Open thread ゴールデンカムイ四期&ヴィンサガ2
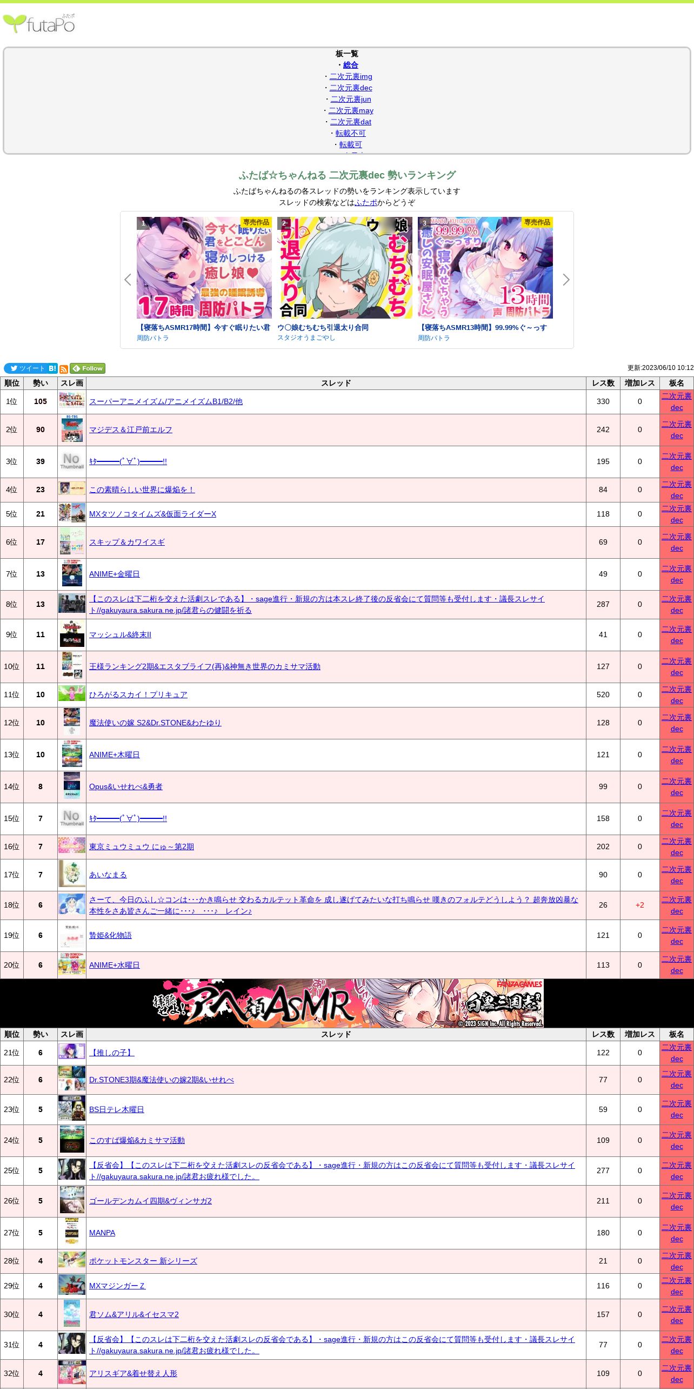694x1389 pixels. click(x=150, y=1201)
